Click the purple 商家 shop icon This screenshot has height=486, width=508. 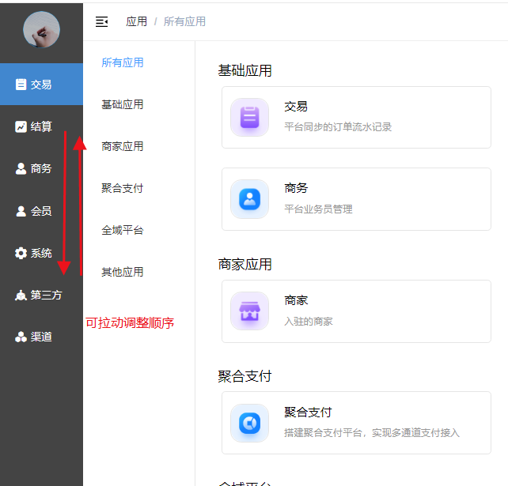[250, 311]
